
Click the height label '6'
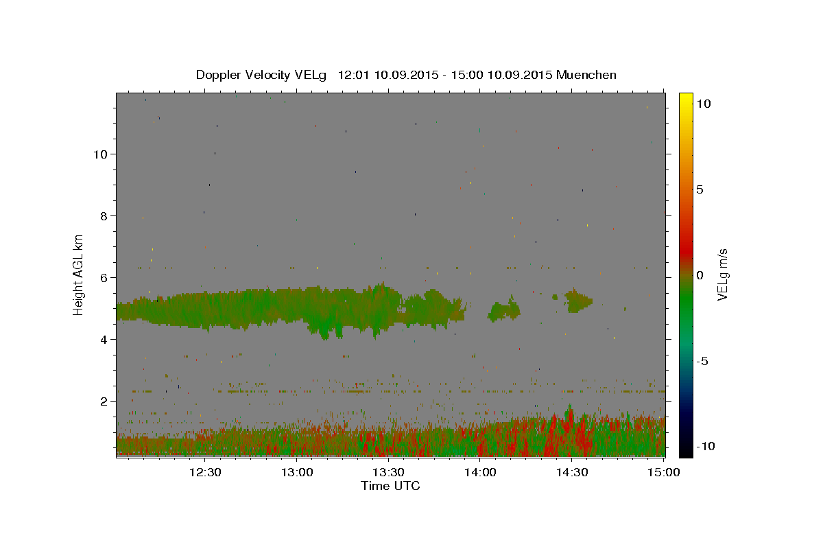(104, 277)
